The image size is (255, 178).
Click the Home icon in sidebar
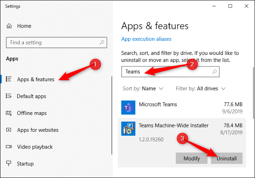(9, 26)
